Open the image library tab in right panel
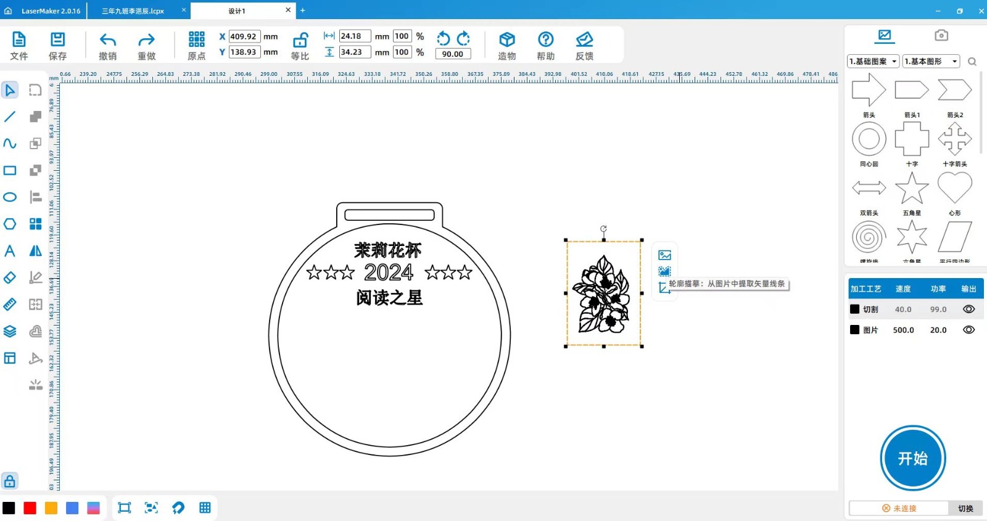The image size is (987, 521). [x=885, y=35]
